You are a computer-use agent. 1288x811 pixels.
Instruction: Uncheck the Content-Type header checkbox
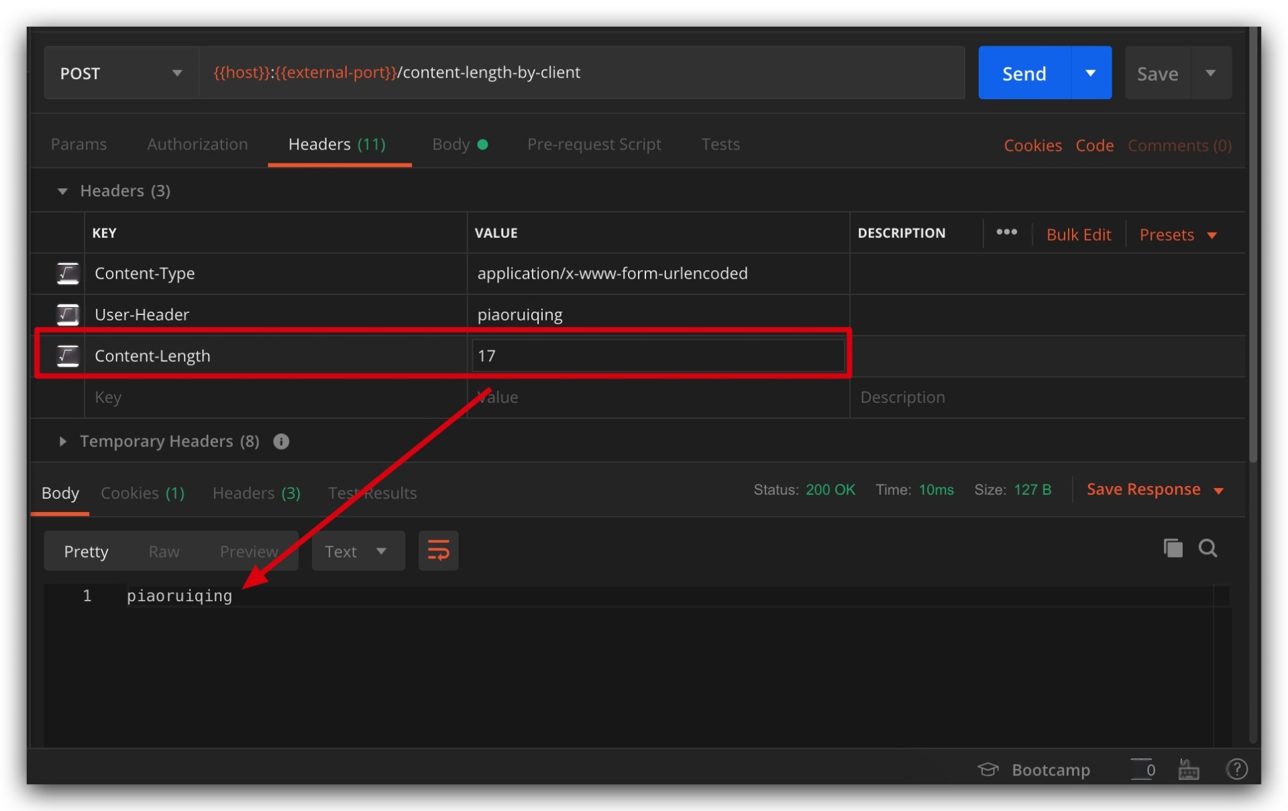(x=68, y=273)
